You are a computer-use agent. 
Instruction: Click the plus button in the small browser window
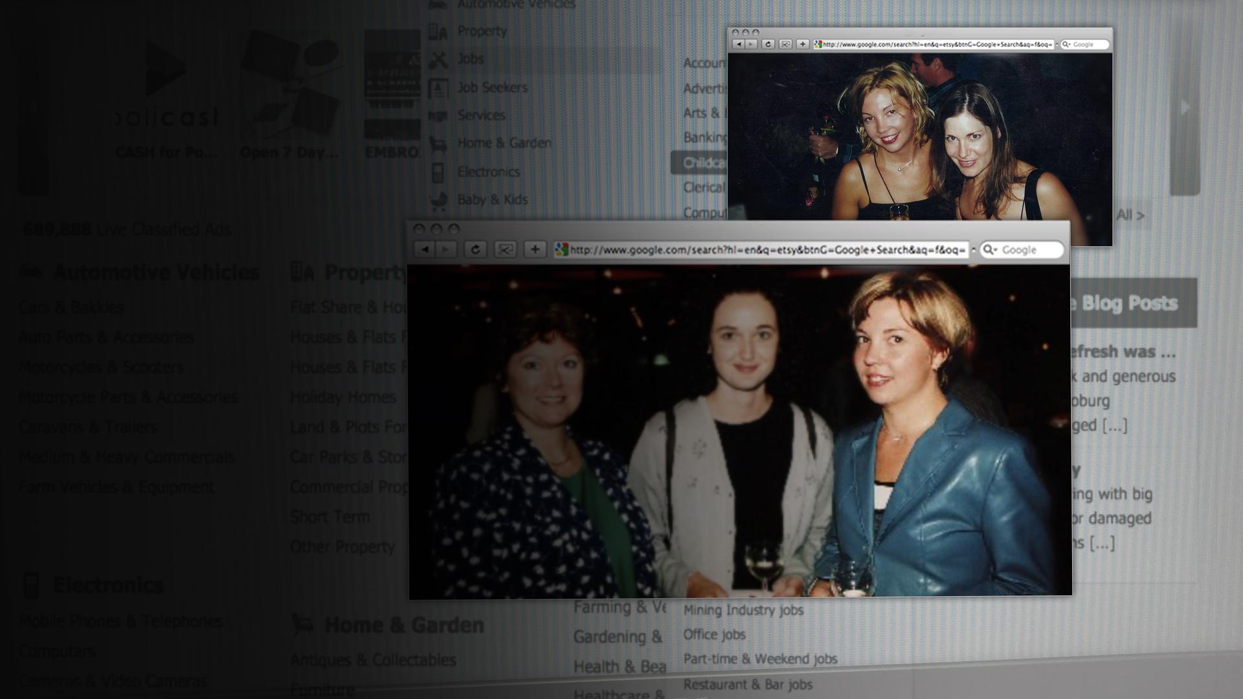point(803,44)
